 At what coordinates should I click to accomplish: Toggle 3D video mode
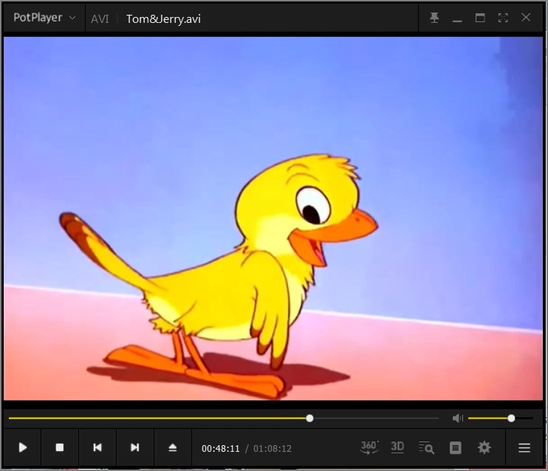(x=397, y=447)
